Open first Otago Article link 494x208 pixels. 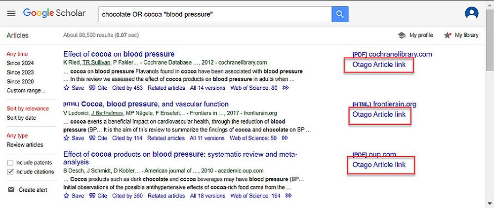(379, 65)
